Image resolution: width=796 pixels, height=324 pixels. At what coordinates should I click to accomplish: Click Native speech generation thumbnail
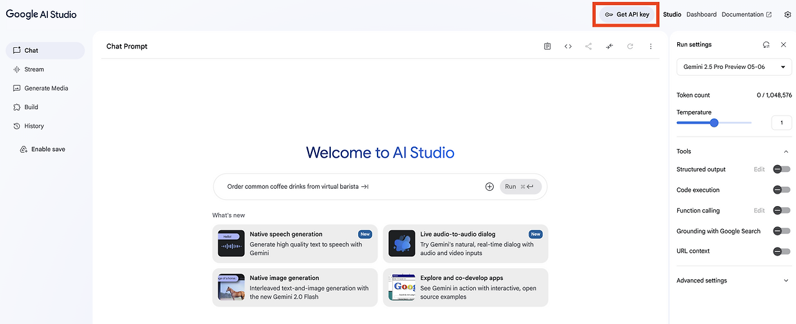(x=231, y=243)
